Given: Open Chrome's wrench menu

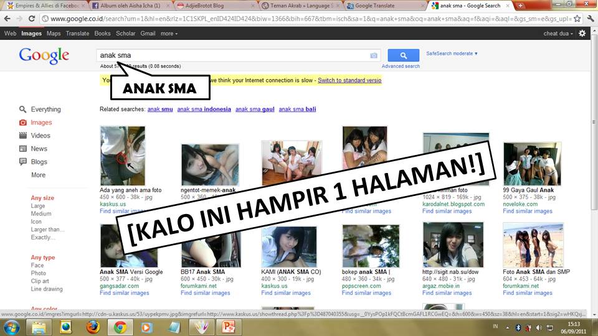Looking at the screenshot, I should click(x=591, y=18).
